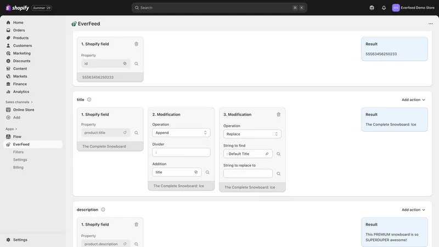Open the EverFeed Billing subpage
This screenshot has width=439, height=247.
pyautogui.click(x=18, y=167)
